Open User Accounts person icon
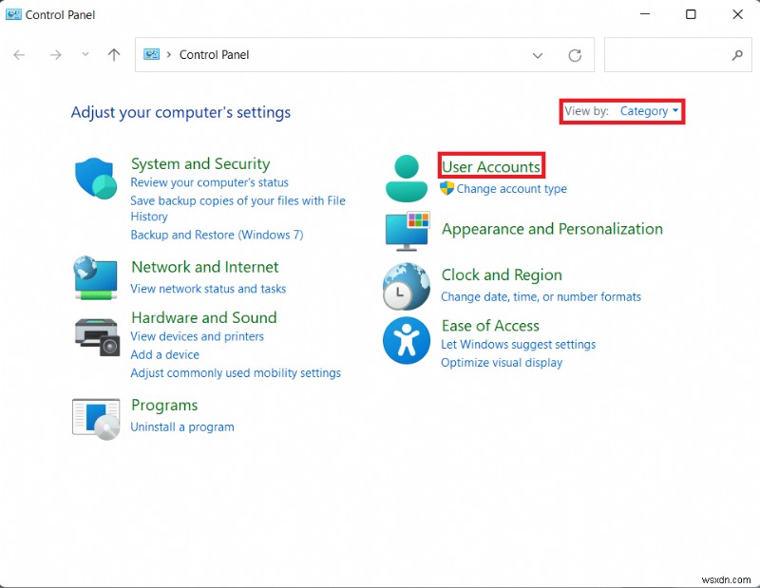Image resolution: width=760 pixels, height=588 pixels. pyautogui.click(x=407, y=179)
